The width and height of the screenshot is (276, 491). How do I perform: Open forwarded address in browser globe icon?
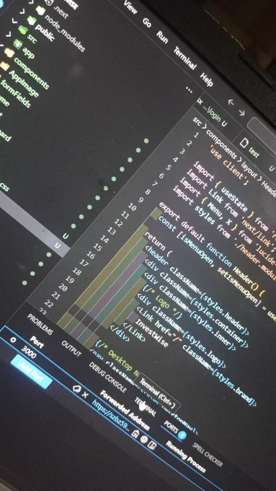click(144, 439)
